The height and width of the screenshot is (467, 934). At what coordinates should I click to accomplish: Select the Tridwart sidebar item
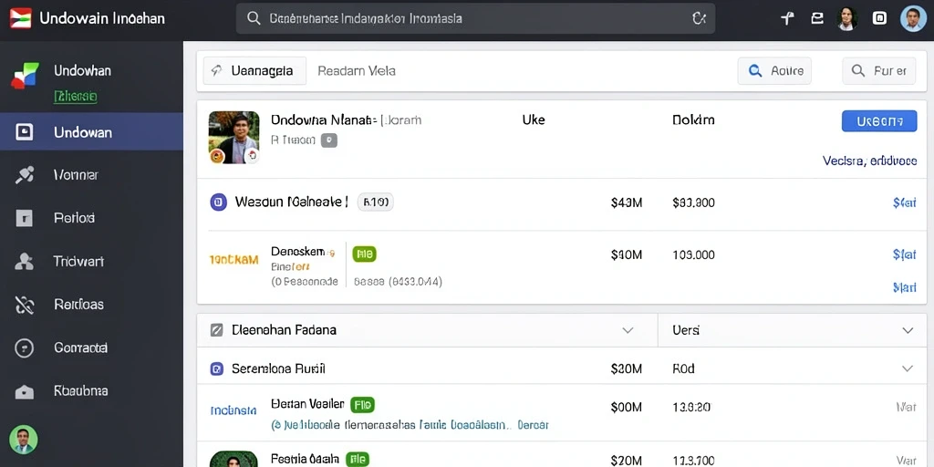pyautogui.click(x=92, y=261)
